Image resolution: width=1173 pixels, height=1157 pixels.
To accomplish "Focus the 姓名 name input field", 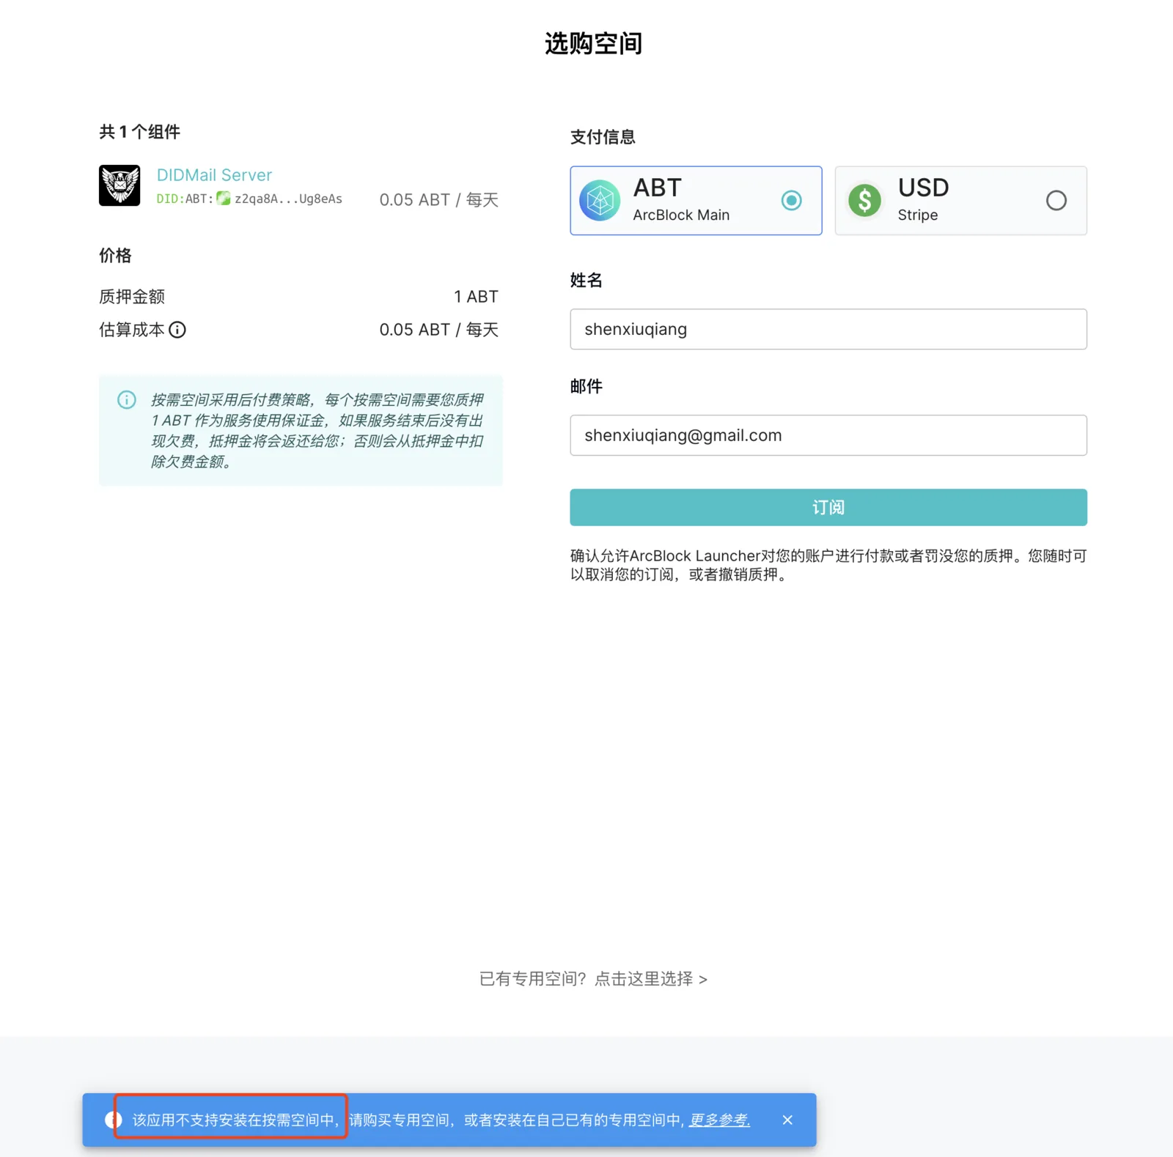I will coord(828,329).
